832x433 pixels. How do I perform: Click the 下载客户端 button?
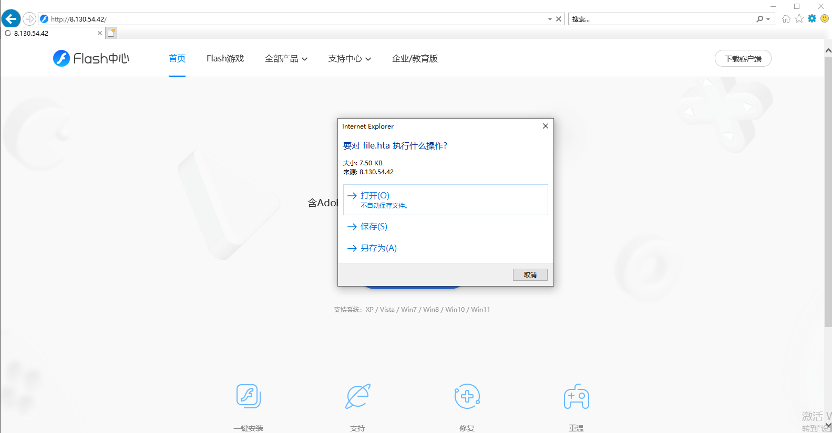pos(743,58)
